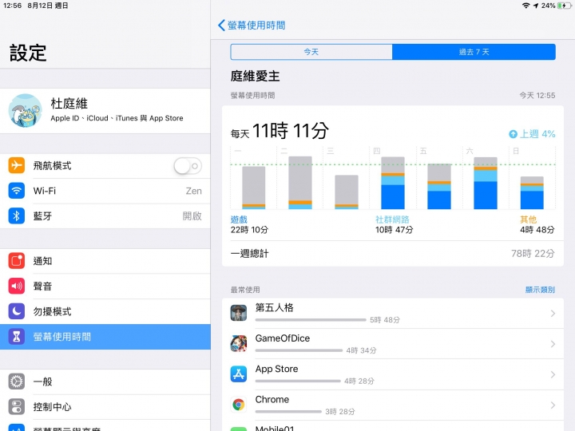Tap the Screen Time hourglass icon

pyautogui.click(x=17, y=337)
